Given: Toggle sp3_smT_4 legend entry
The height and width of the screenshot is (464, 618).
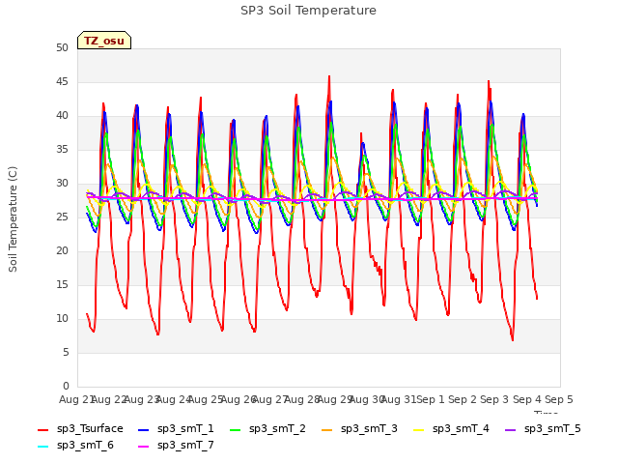Looking at the screenshot, I should [x=451, y=428].
